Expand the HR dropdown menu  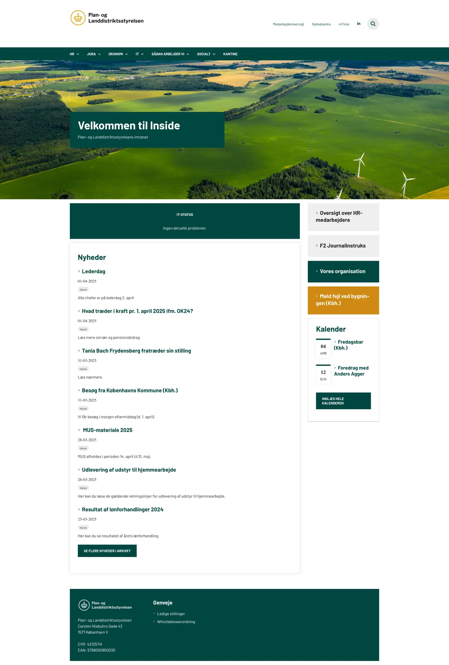click(74, 54)
